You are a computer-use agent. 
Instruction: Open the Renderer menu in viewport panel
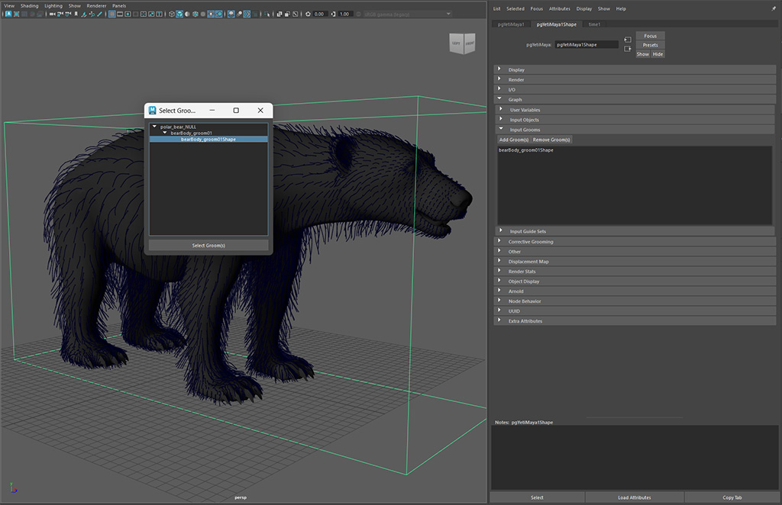tap(96, 5)
